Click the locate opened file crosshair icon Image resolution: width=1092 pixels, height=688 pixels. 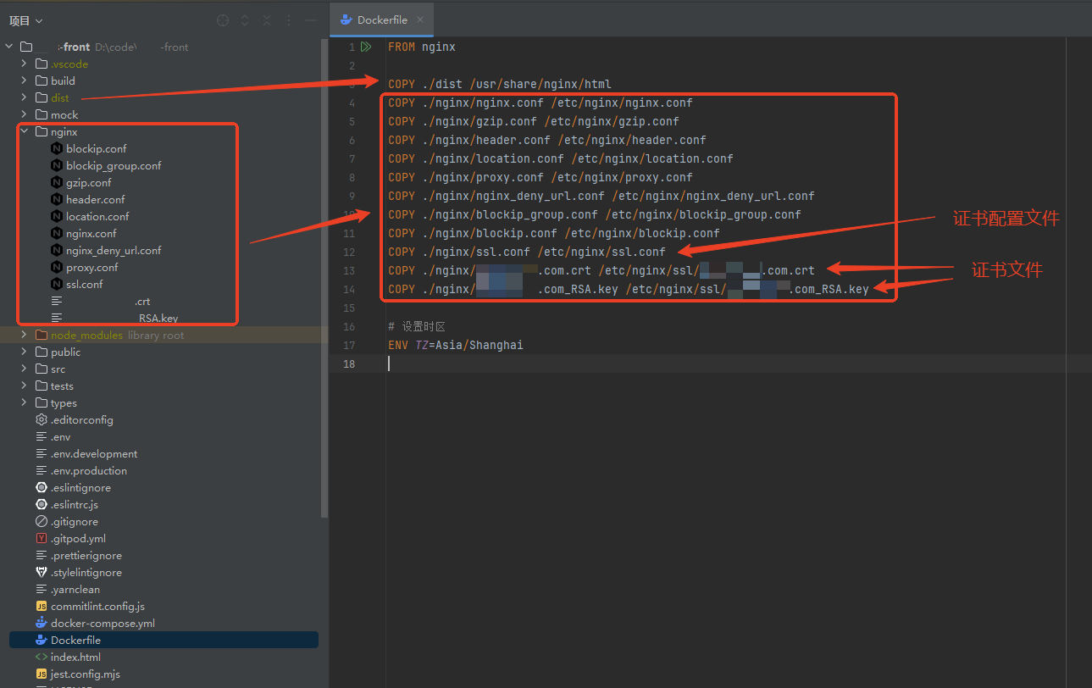[223, 20]
